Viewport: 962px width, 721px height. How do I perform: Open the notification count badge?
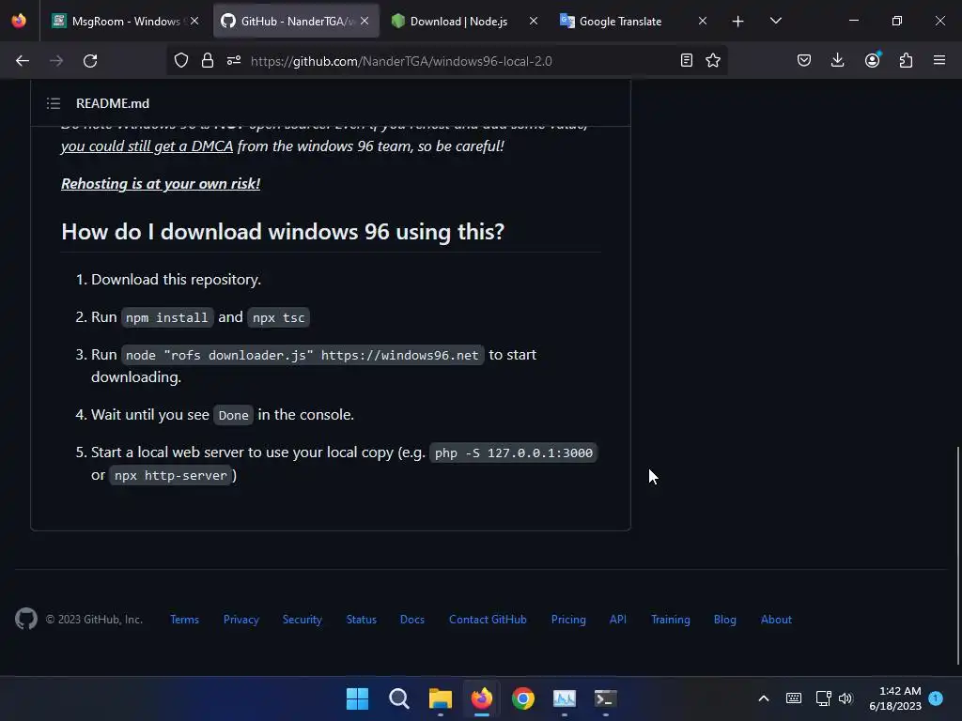point(936,698)
